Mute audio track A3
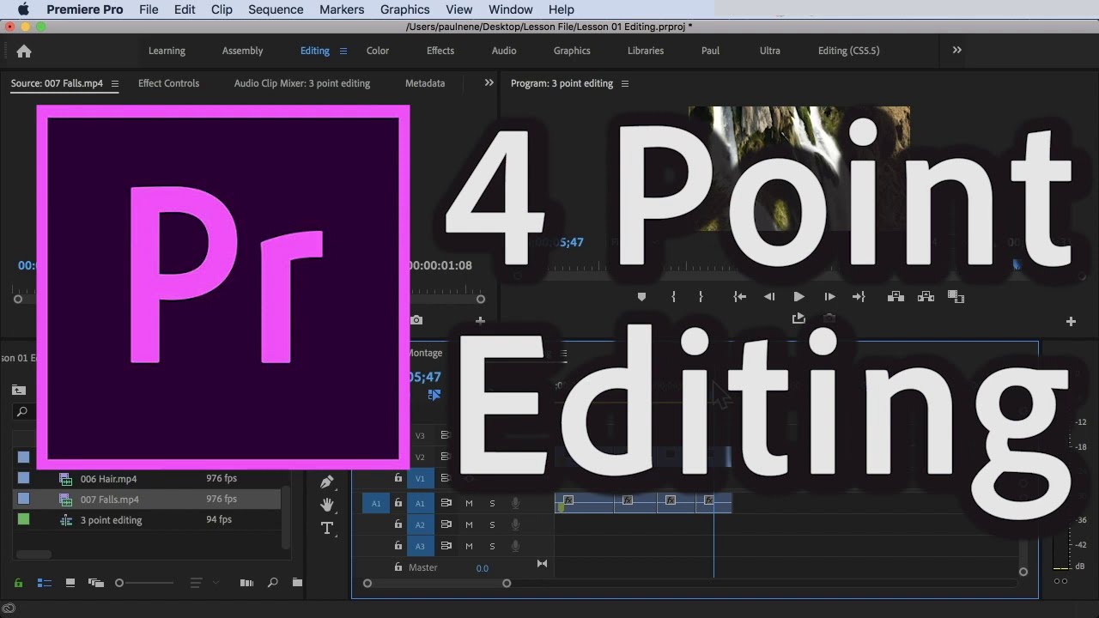This screenshot has width=1099, height=618. (x=469, y=547)
